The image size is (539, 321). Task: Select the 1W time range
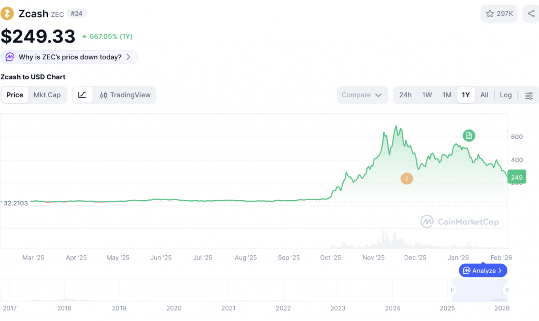pyautogui.click(x=427, y=95)
